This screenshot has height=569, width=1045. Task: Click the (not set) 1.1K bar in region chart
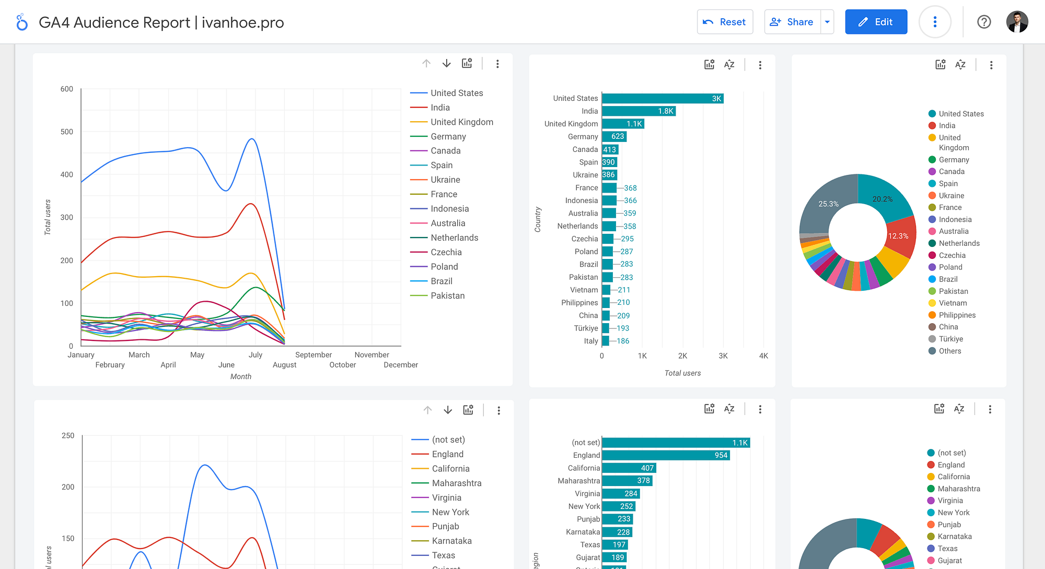tap(676, 443)
